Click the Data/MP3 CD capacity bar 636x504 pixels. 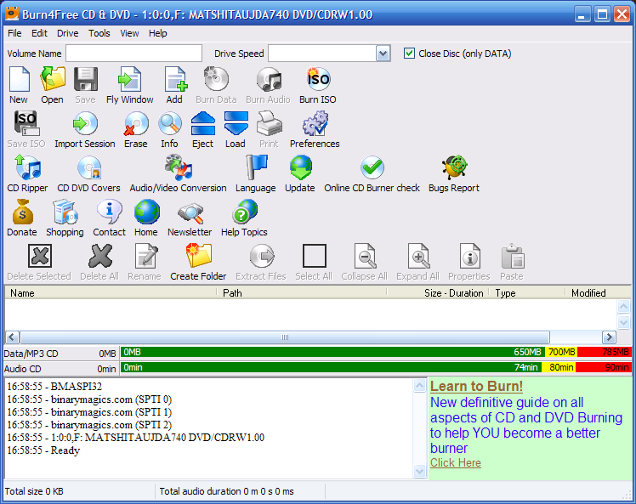pyautogui.click(x=375, y=352)
